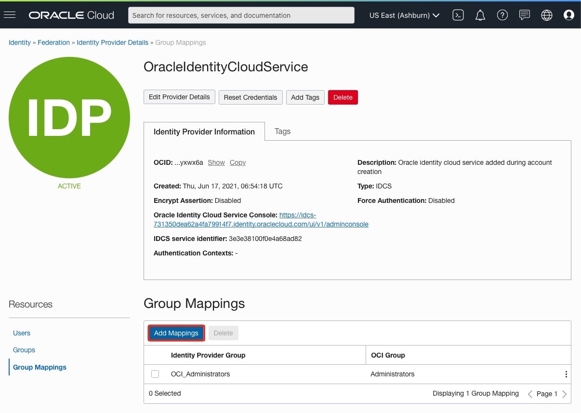Select the OCI_Administrators mapping checkbox
581x413 pixels.
(x=155, y=374)
